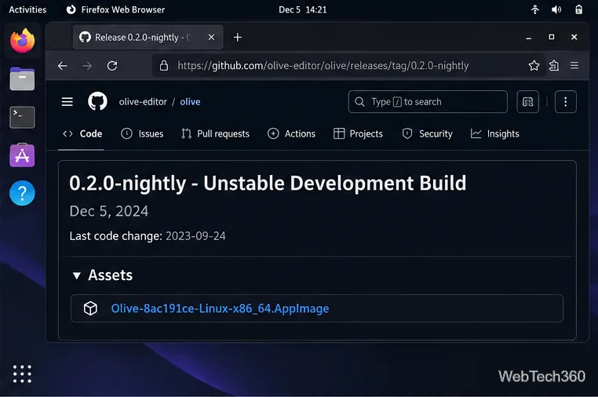Open the Insights tab

pyautogui.click(x=495, y=134)
